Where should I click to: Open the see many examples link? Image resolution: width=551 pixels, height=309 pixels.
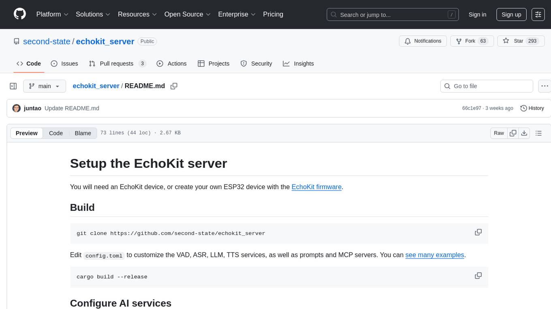[435, 255]
